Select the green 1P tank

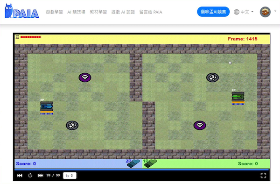[238, 97]
